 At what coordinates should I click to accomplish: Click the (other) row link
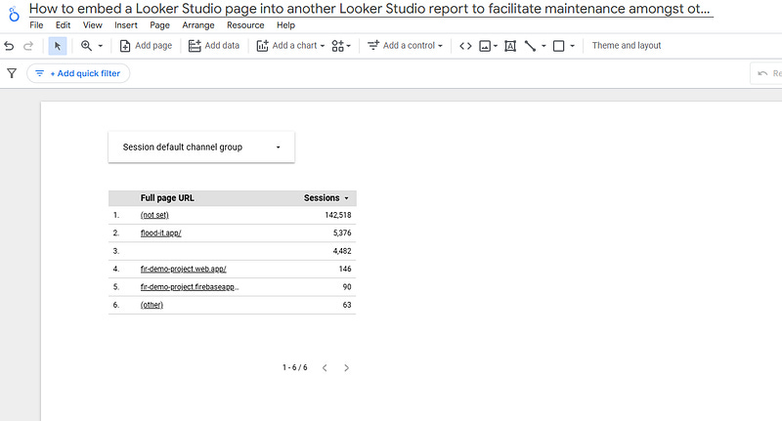[152, 305]
